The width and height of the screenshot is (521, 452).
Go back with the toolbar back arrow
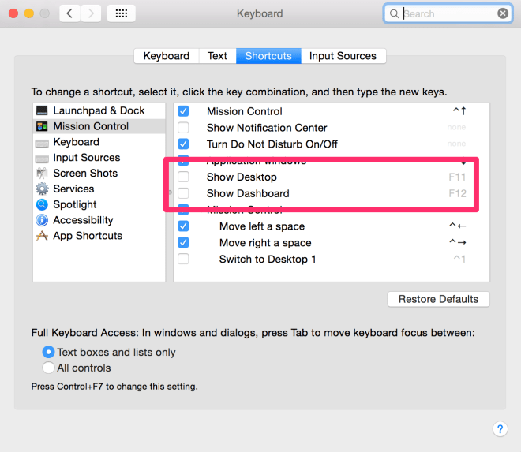coord(69,13)
